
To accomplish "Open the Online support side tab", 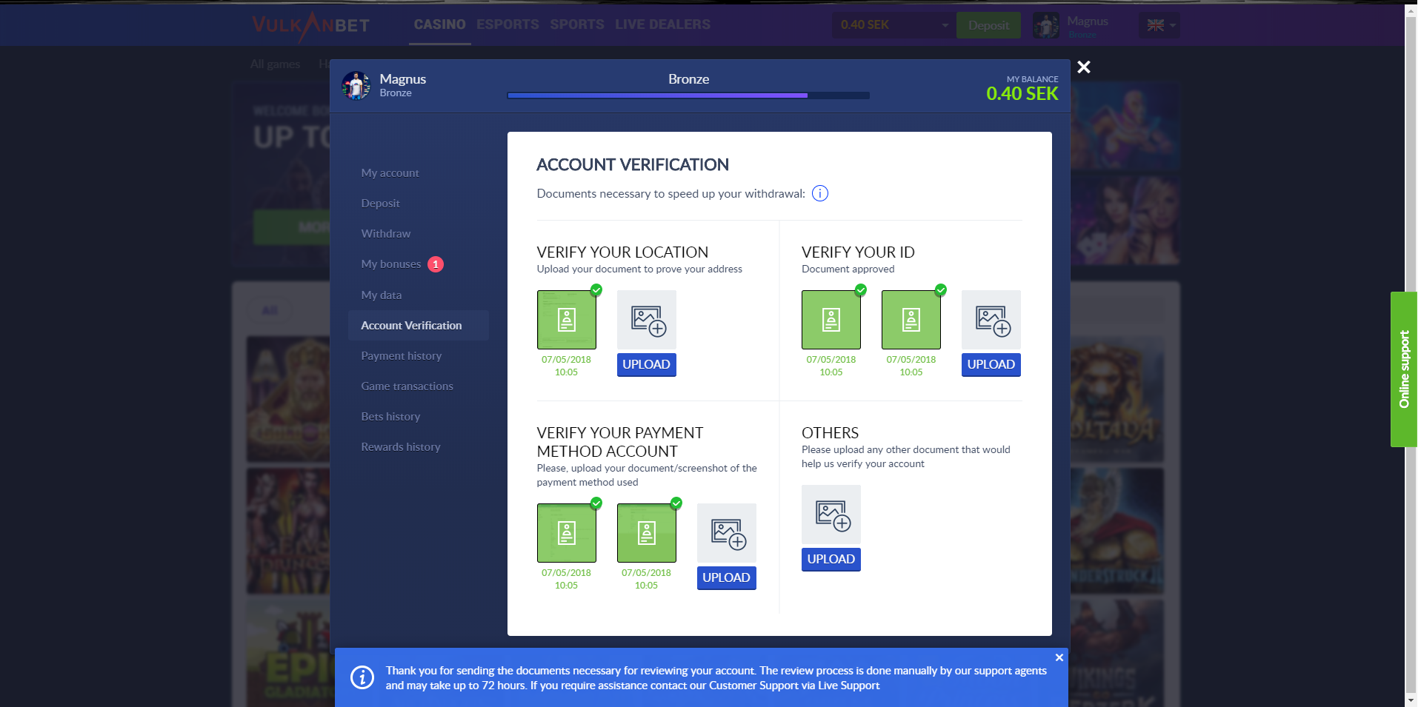I will tap(1404, 369).
